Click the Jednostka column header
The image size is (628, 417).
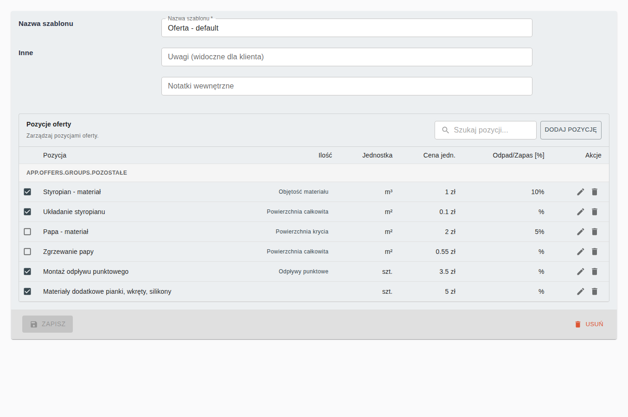[377, 155]
